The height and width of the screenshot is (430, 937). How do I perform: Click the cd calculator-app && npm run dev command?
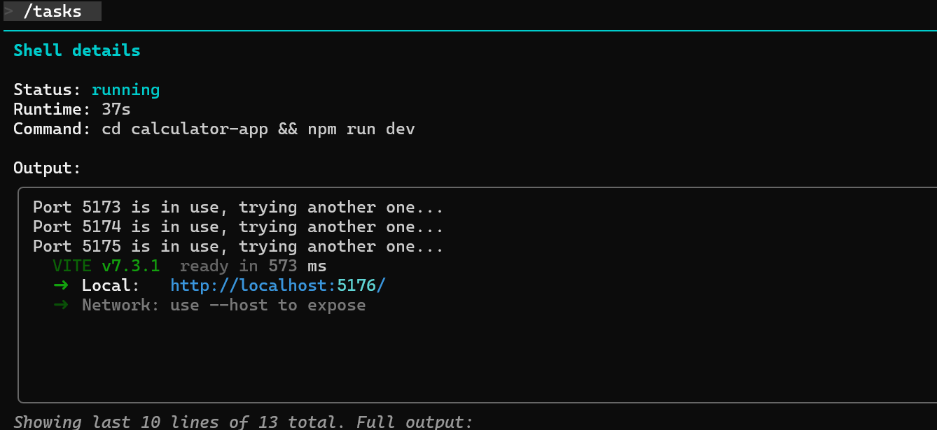[258, 129]
